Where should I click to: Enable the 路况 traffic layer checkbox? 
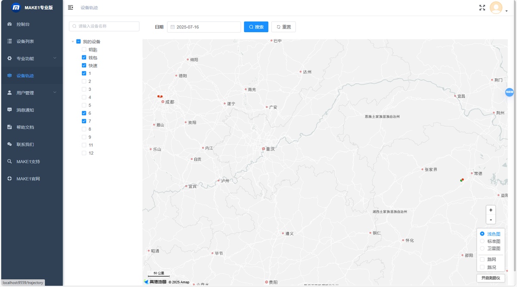click(x=482, y=267)
